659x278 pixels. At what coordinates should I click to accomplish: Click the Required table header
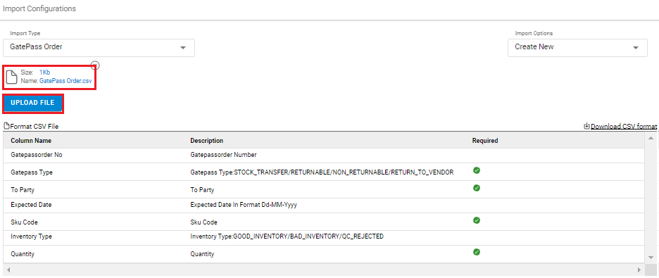click(485, 141)
